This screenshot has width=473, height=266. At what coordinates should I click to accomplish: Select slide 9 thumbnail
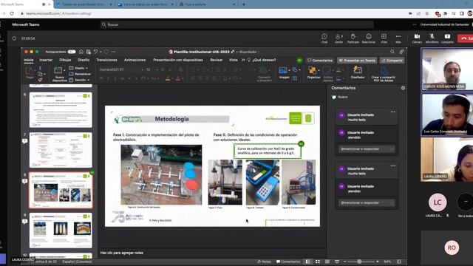pos(61,231)
